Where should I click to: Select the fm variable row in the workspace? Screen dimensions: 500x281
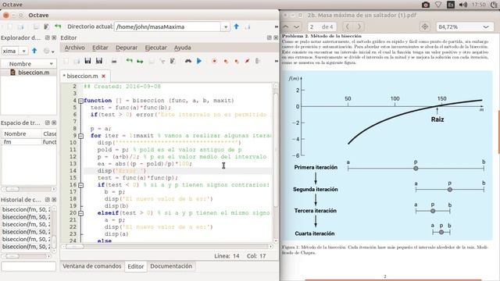click(29, 142)
